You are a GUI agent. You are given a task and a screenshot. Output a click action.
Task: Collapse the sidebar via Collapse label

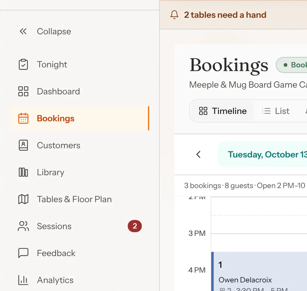54,31
